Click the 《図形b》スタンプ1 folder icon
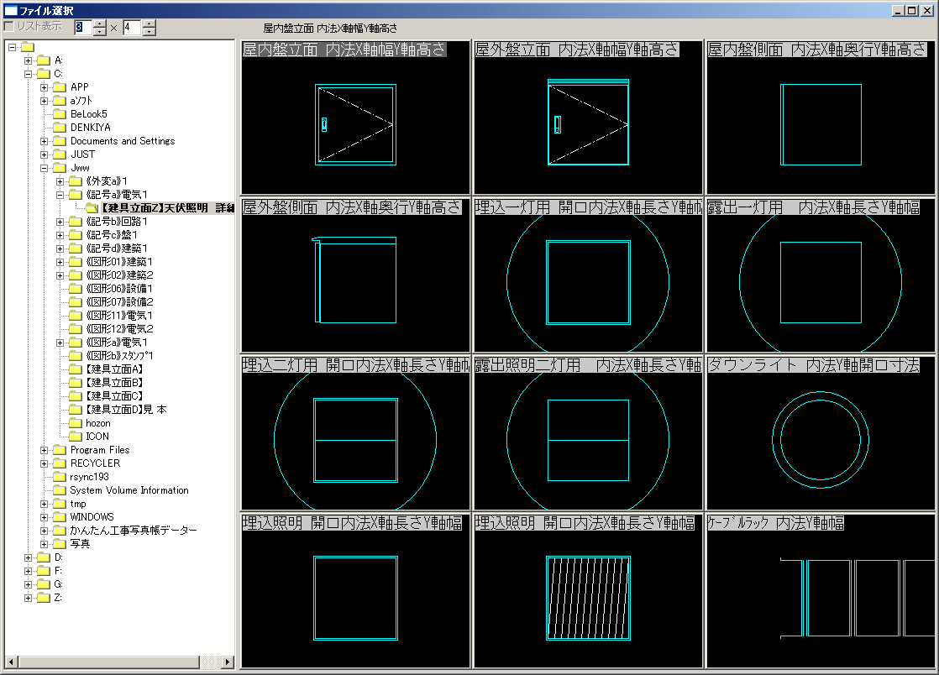The image size is (939, 675). (76, 356)
